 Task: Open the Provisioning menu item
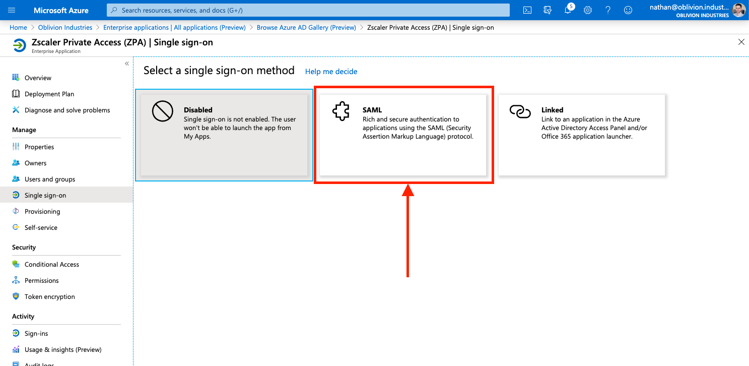click(42, 212)
